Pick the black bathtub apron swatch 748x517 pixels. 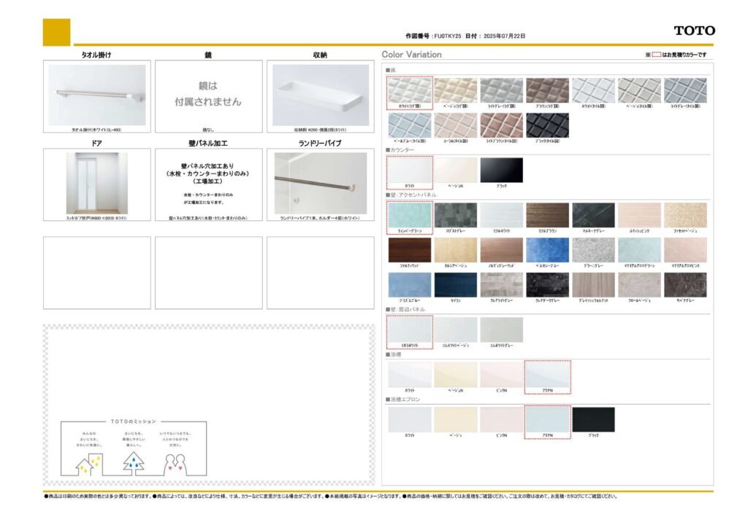coord(593,419)
